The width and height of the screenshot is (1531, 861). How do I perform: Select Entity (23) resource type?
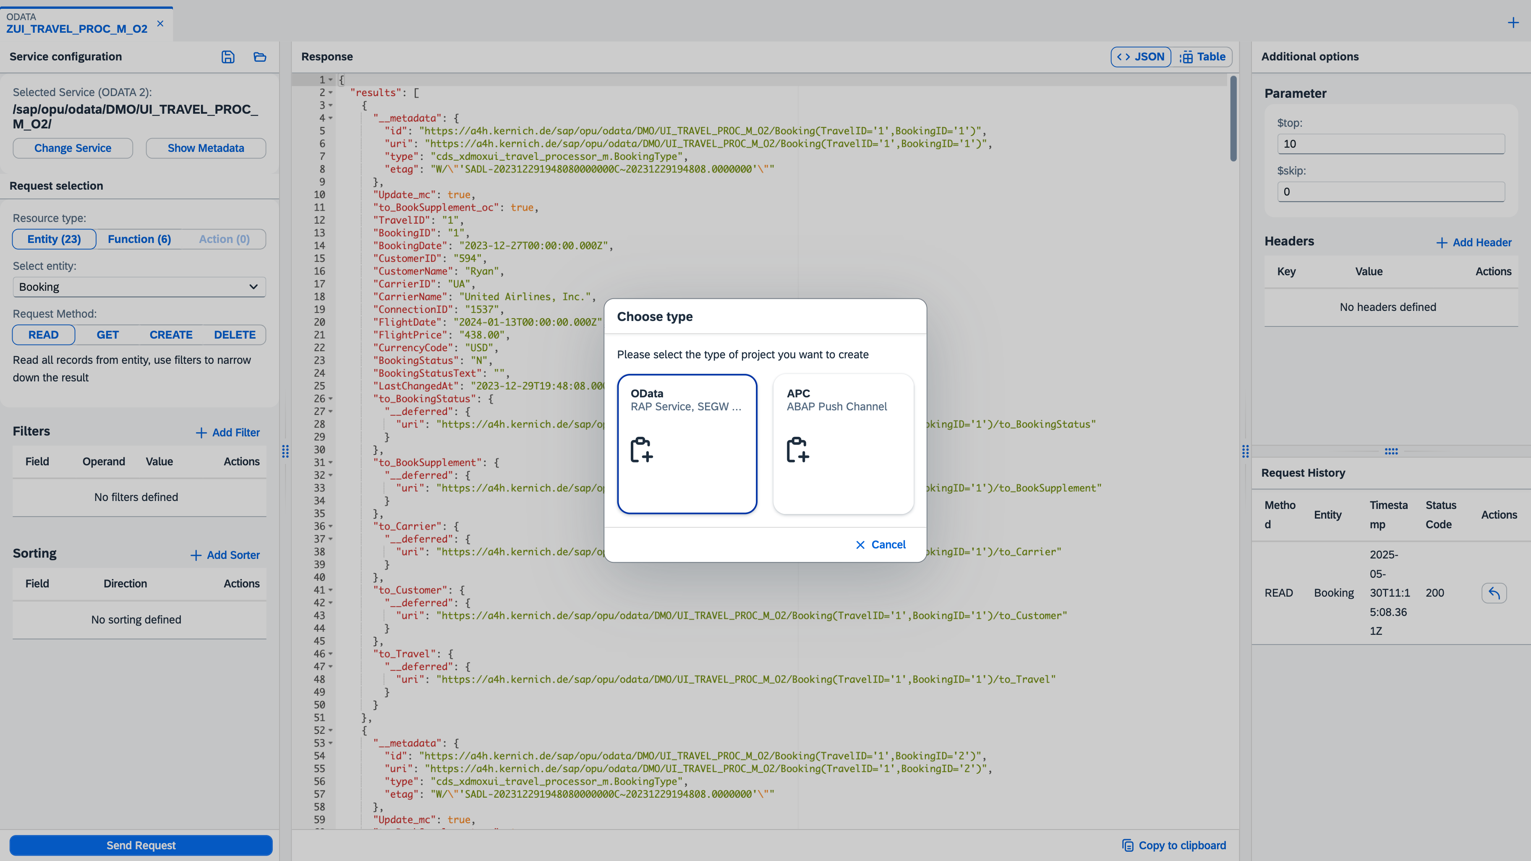click(54, 239)
